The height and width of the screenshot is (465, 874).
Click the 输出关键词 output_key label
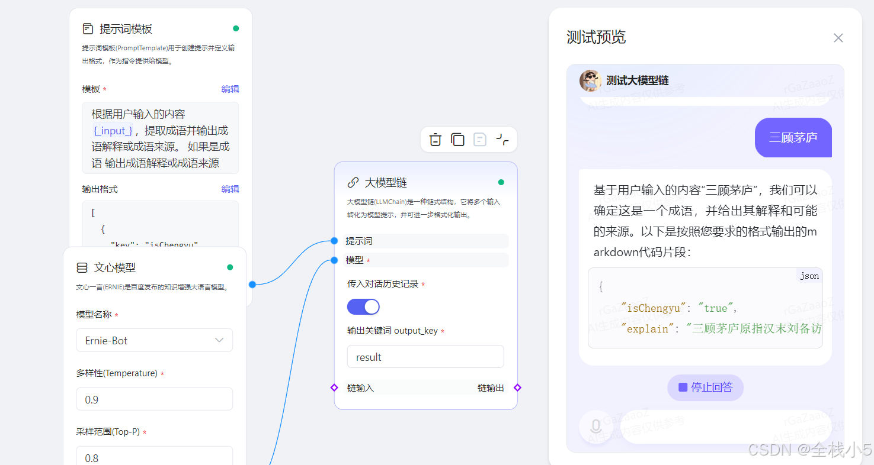(392, 331)
